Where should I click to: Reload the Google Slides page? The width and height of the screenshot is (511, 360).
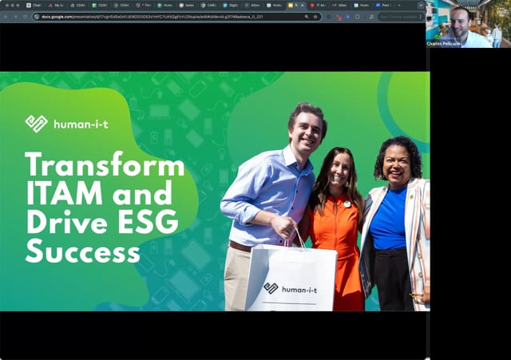coord(25,17)
